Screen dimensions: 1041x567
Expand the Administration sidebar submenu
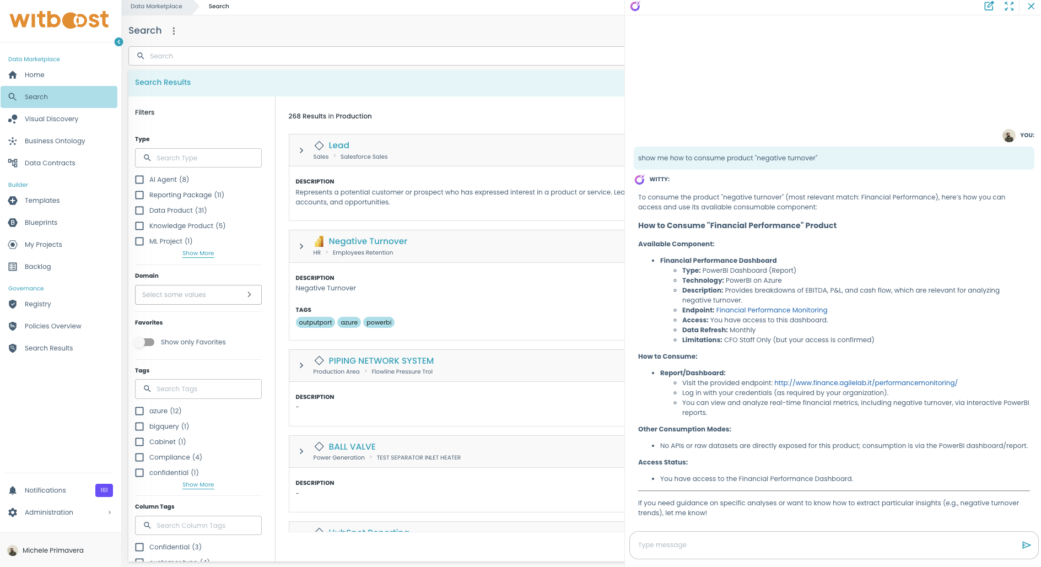110,512
